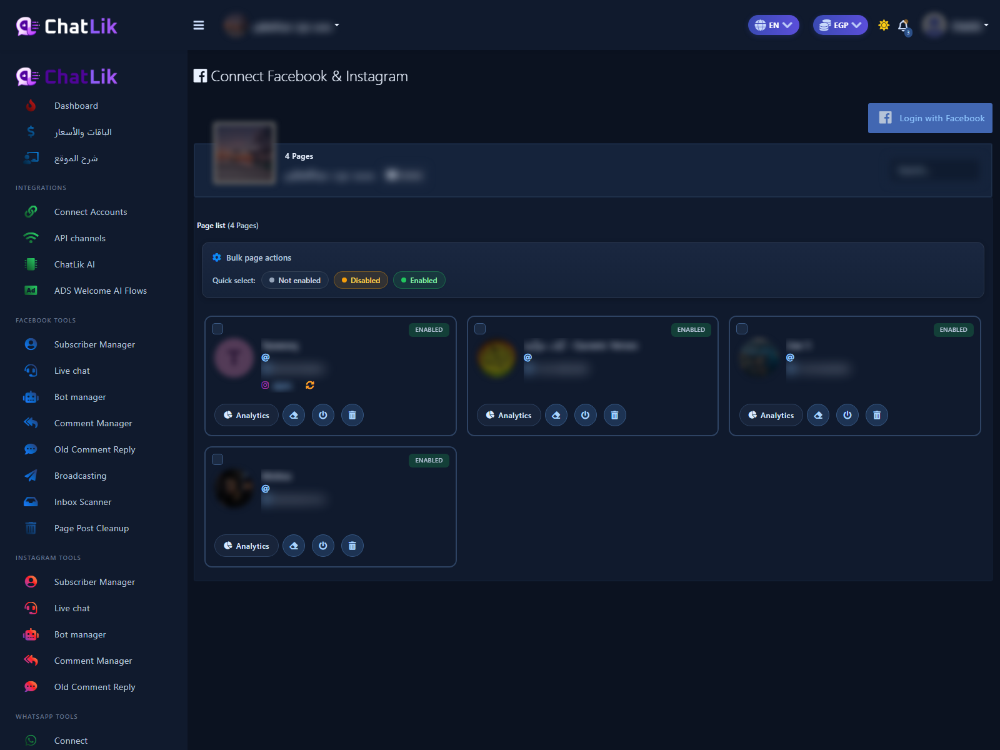This screenshot has width=1000, height=750.
Task: Tick the checkbox on the second page card
Action: click(x=480, y=329)
